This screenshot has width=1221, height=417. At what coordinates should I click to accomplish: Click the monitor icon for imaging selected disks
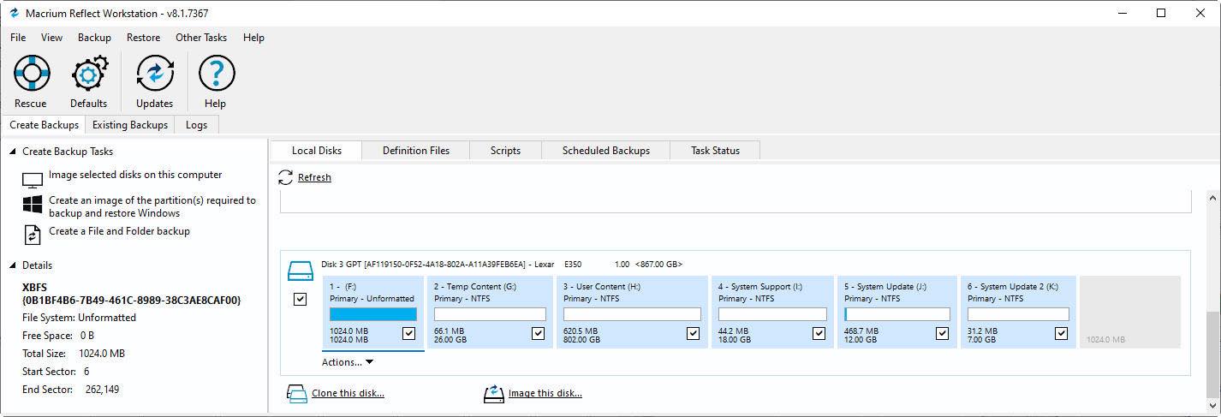[x=33, y=181]
